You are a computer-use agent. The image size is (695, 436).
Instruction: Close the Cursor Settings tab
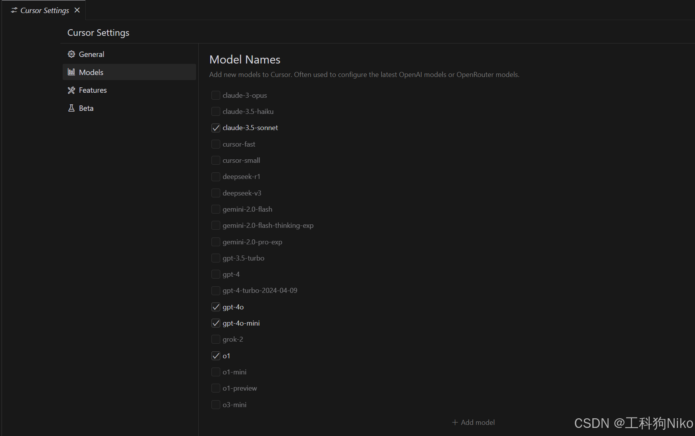pyautogui.click(x=77, y=10)
